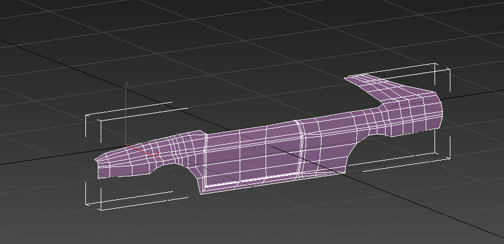Click the Z axis label of gizmo
Image resolution: width=504 pixels, height=244 pixels.
[x=127, y=84]
